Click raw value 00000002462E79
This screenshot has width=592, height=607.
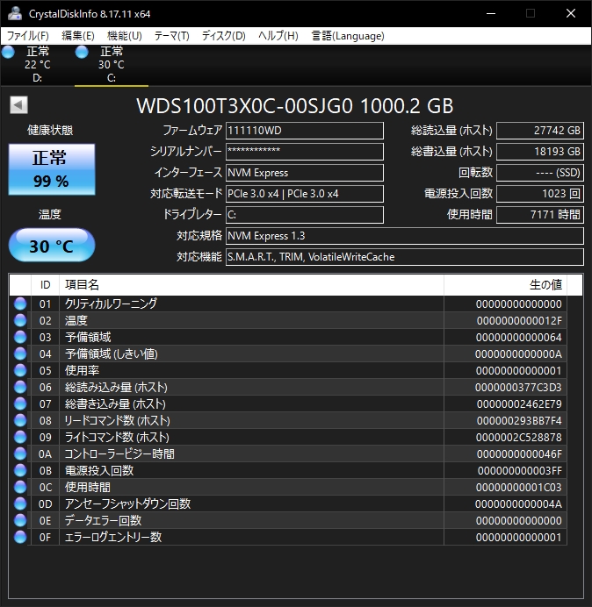519,403
